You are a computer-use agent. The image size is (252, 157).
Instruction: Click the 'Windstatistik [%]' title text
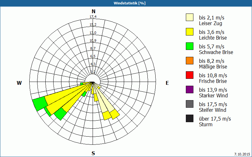(x=129, y=3)
